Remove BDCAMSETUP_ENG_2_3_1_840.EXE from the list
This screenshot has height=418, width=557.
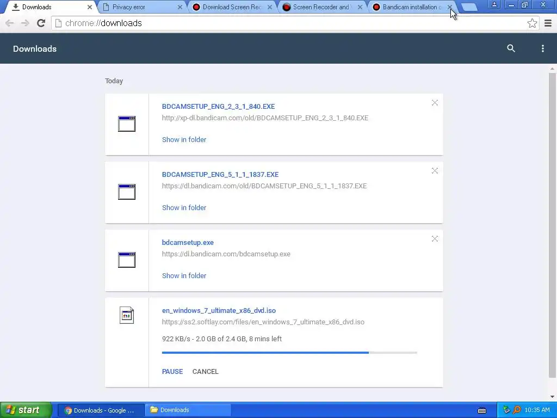[435, 103]
